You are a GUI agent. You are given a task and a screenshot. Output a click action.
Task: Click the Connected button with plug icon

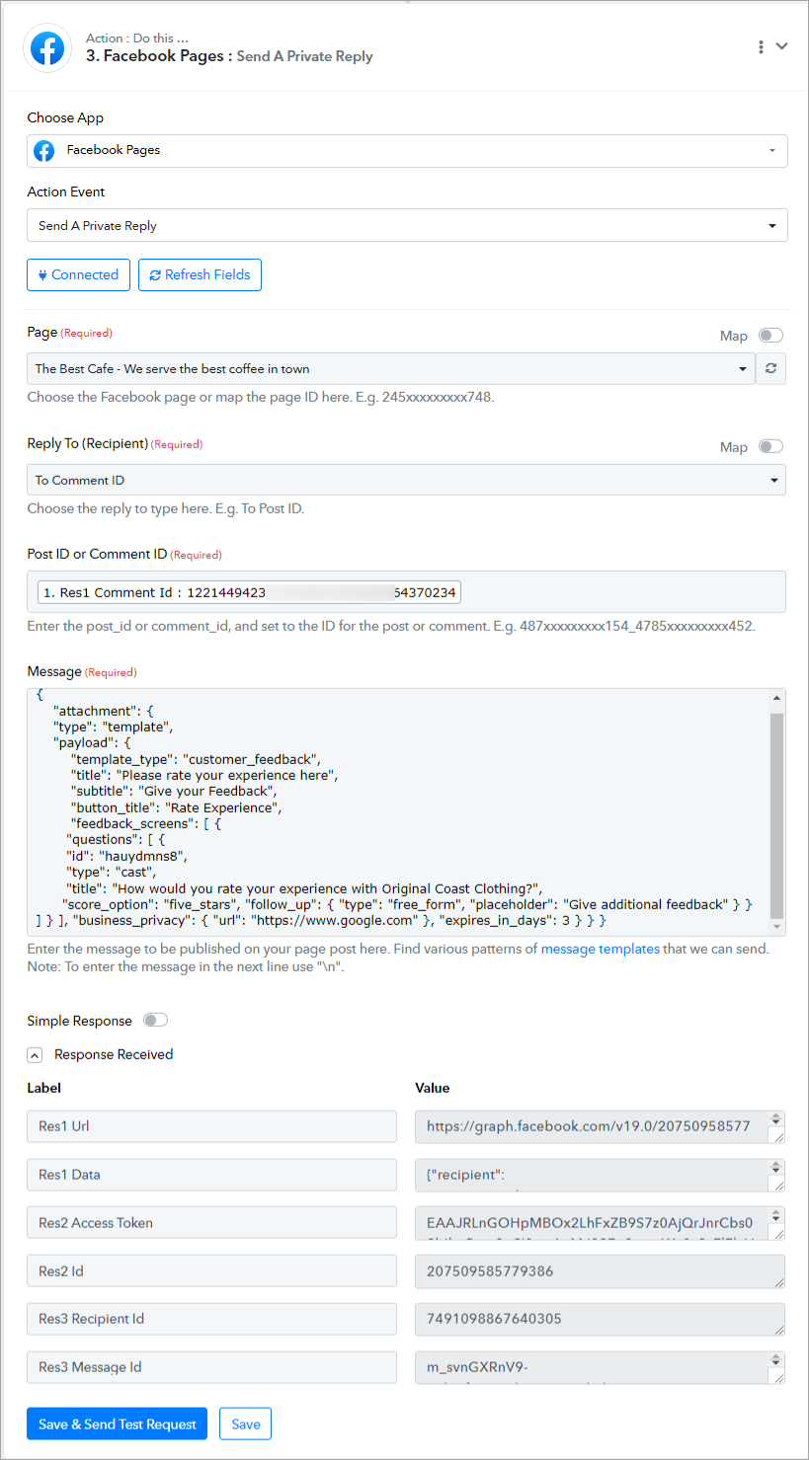[78, 274]
